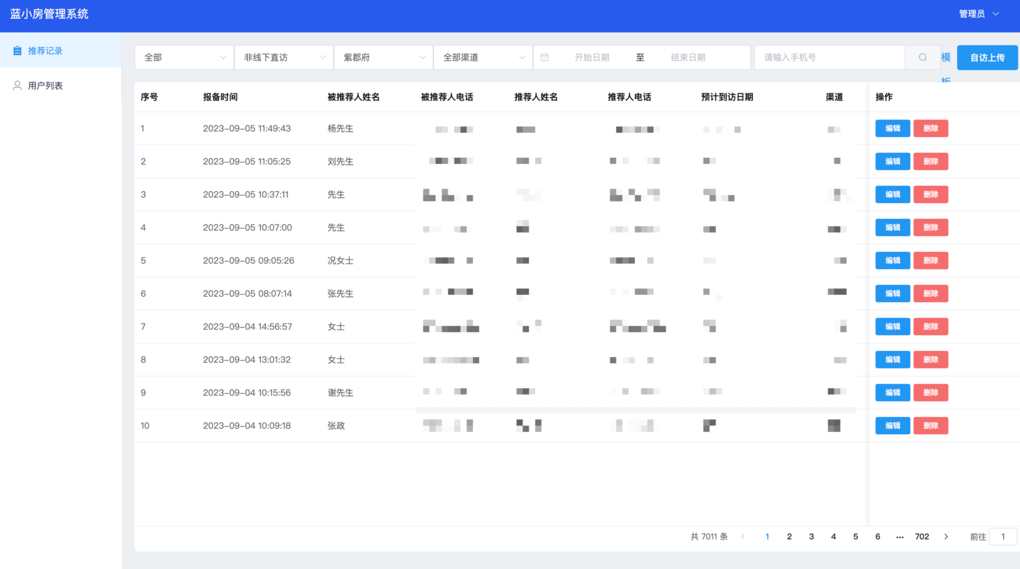This screenshot has width=1020, height=569.
Task: Open the 管理员 account menu
Action: [978, 14]
